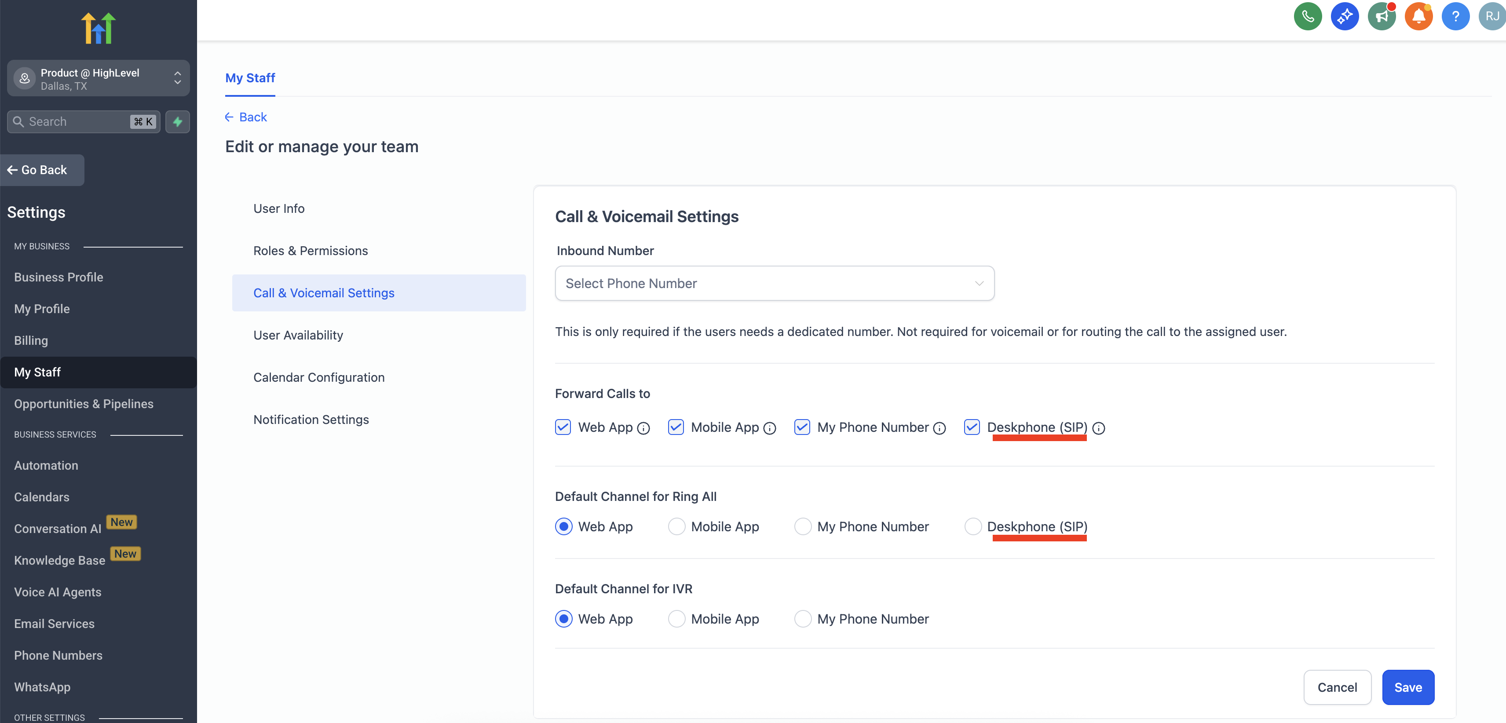Viewport: 1506px width, 723px height.
Task: Click the blue help question mark icon
Action: click(1455, 16)
